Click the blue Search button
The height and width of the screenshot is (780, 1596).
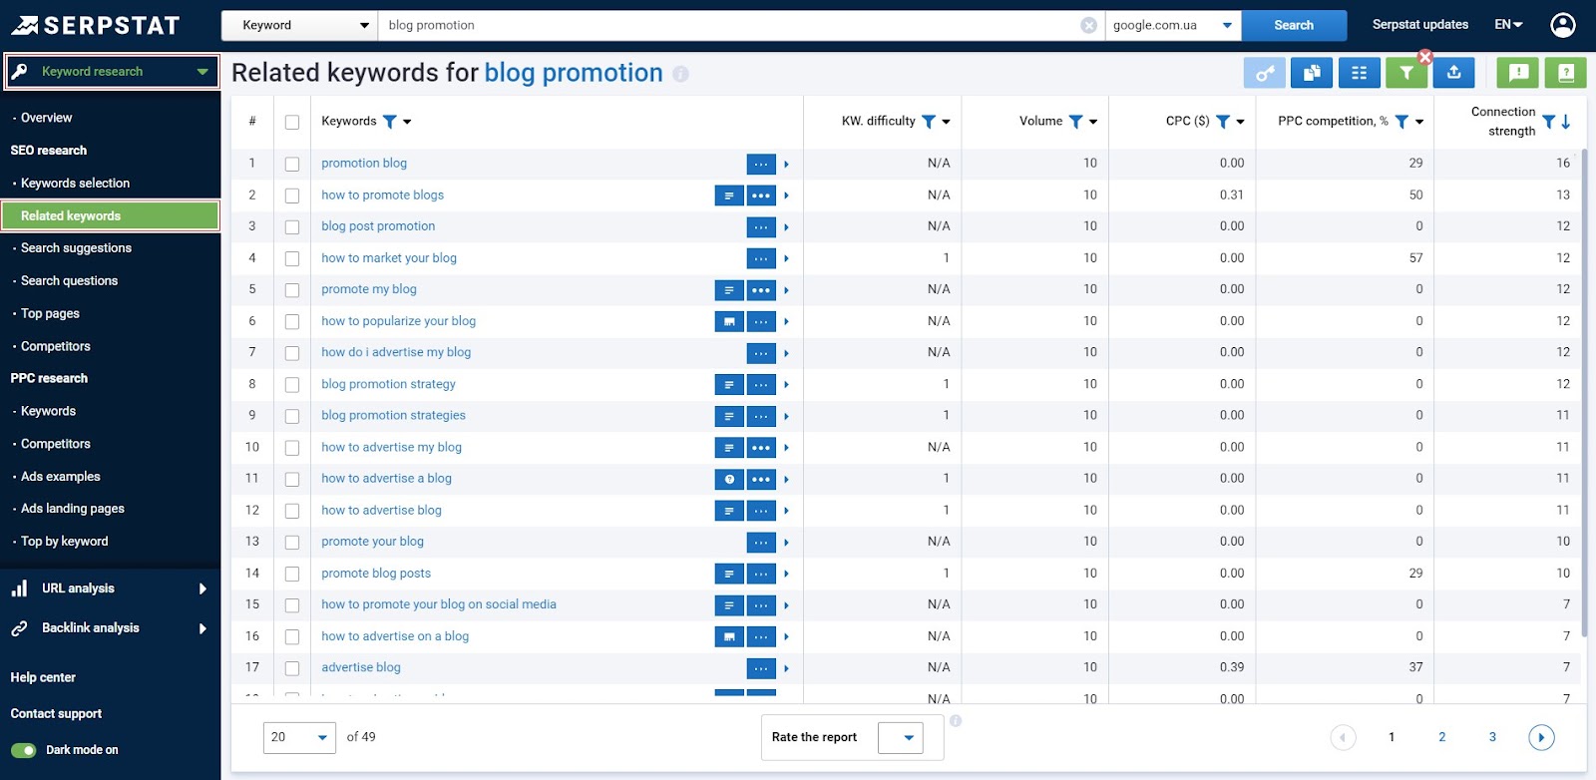pyautogui.click(x=1294, y=25)
